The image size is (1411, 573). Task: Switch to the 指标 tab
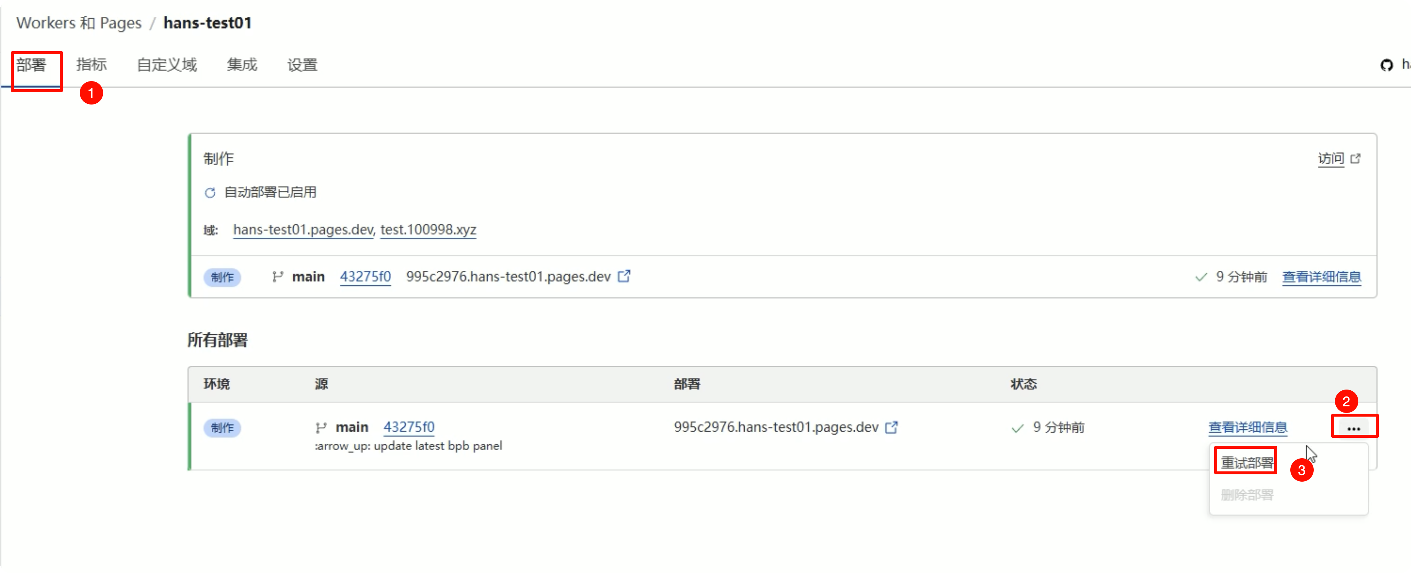coord(91,65)
